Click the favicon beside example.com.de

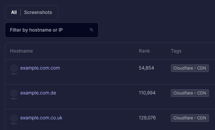(x=14, y=94)
